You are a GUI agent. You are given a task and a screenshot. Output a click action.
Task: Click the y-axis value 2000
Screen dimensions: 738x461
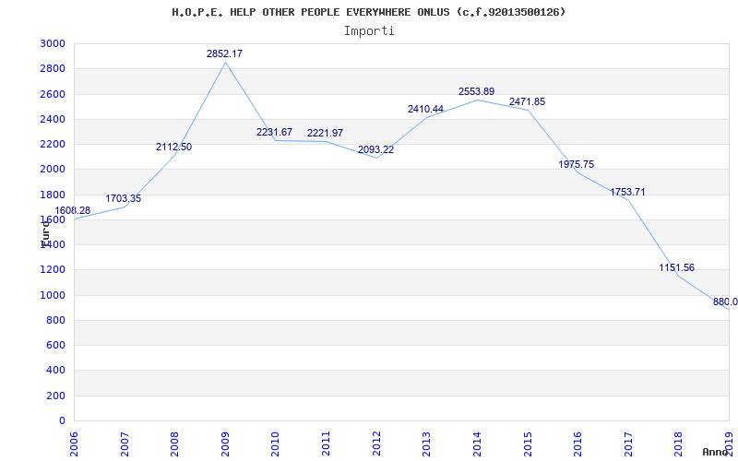click(54, 170)
